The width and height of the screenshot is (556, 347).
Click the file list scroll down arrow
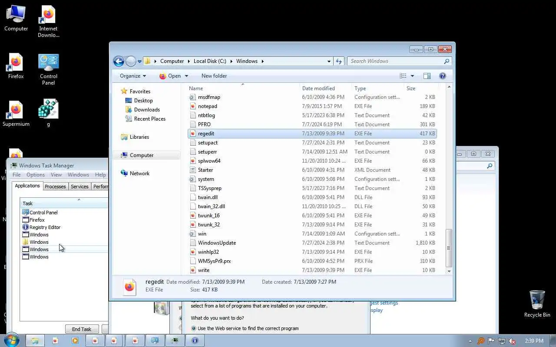[x=449, y=271]
